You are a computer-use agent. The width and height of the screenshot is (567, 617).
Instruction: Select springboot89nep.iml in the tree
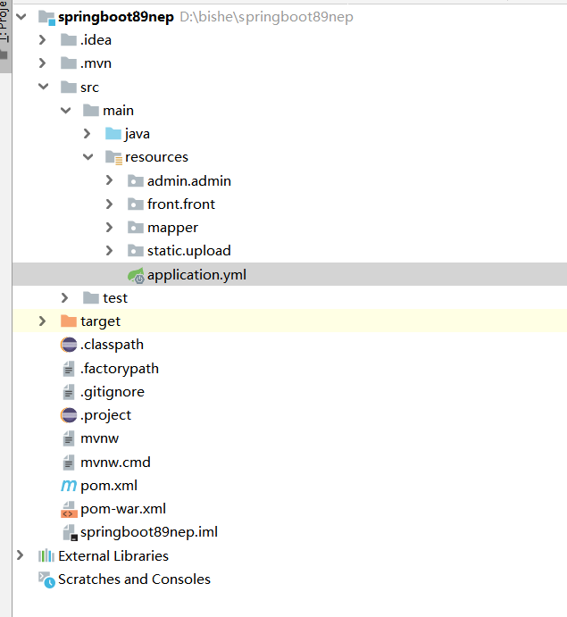(x=148, y=532)
